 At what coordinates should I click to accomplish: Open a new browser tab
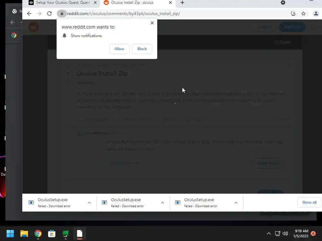tap(182, 3)
